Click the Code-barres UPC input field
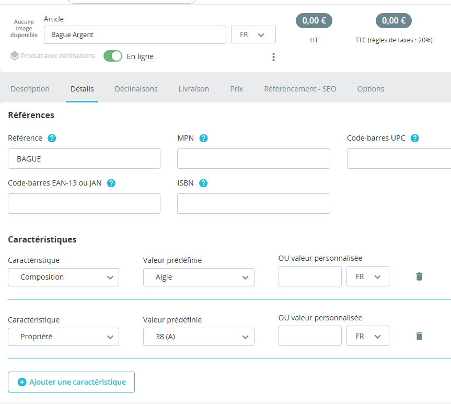451x404 pixels. click(x=399, y=158)
